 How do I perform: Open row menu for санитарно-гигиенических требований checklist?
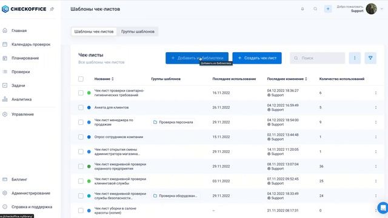pyautogui.click(x=376, y=93)
